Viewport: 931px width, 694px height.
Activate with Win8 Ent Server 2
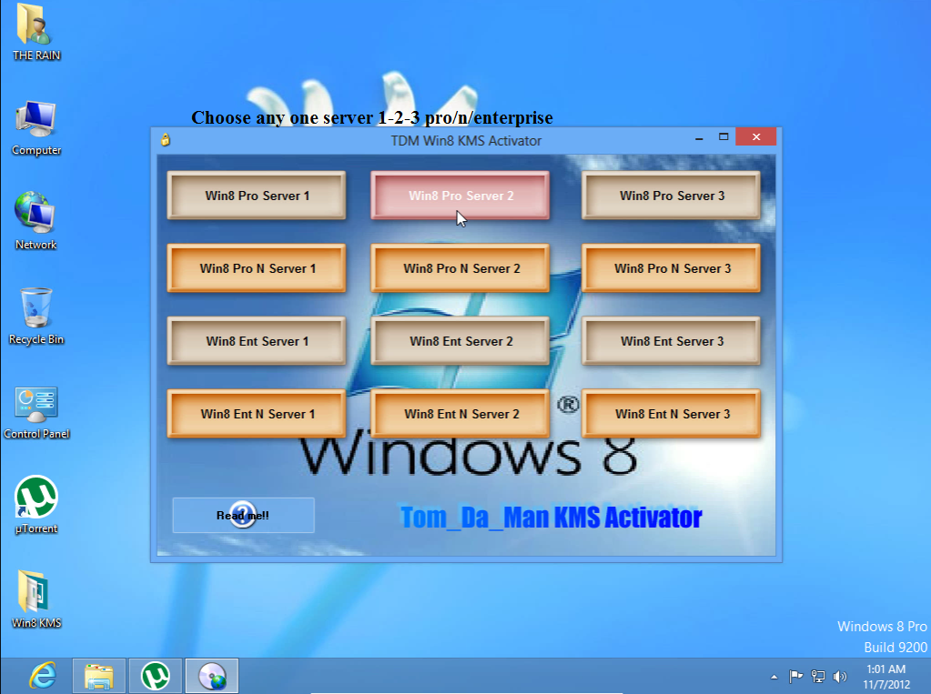coord(460,341)
